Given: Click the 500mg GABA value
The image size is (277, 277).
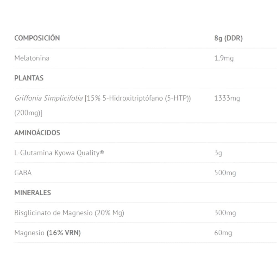Looking at the screenshot, I should coord(225,173).
